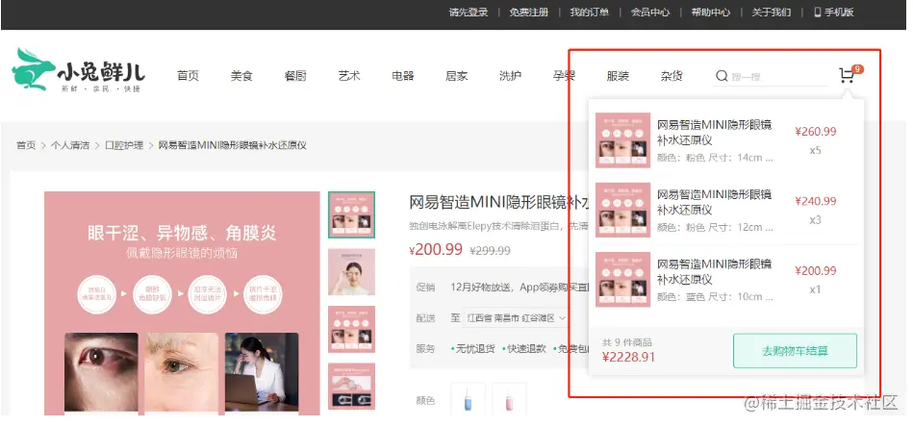Visit 关于我们 page
913x427 pixels.
772,13
